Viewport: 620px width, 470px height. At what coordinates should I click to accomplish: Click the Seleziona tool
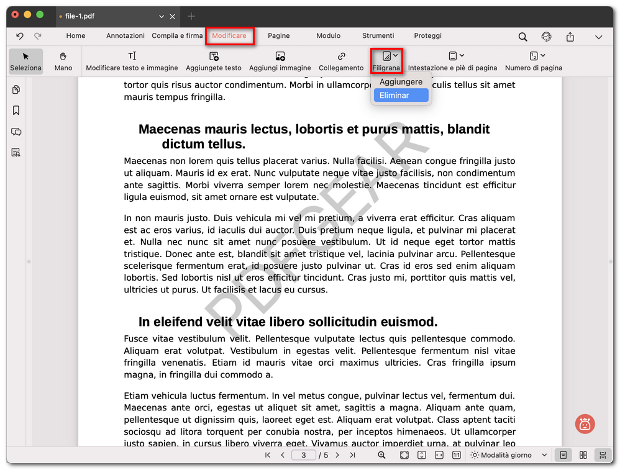[x=25, y=61]
